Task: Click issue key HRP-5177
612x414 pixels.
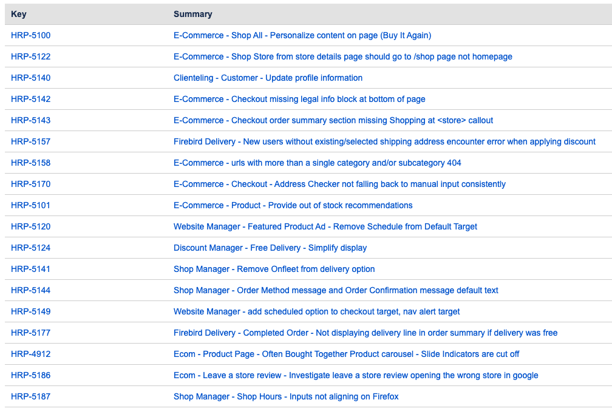Action: click(x=30, y=333)
